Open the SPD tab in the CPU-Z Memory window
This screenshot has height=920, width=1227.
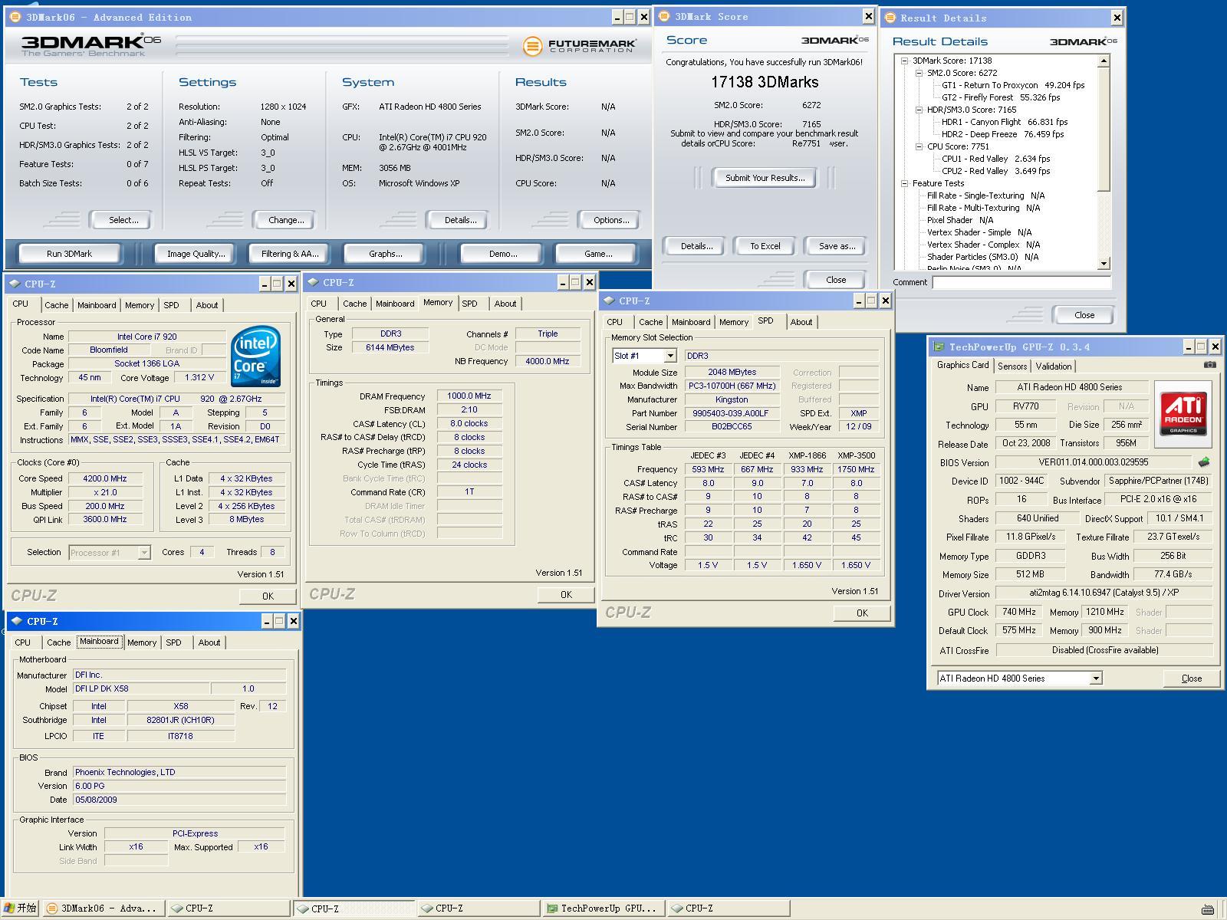tap(470, 304)
